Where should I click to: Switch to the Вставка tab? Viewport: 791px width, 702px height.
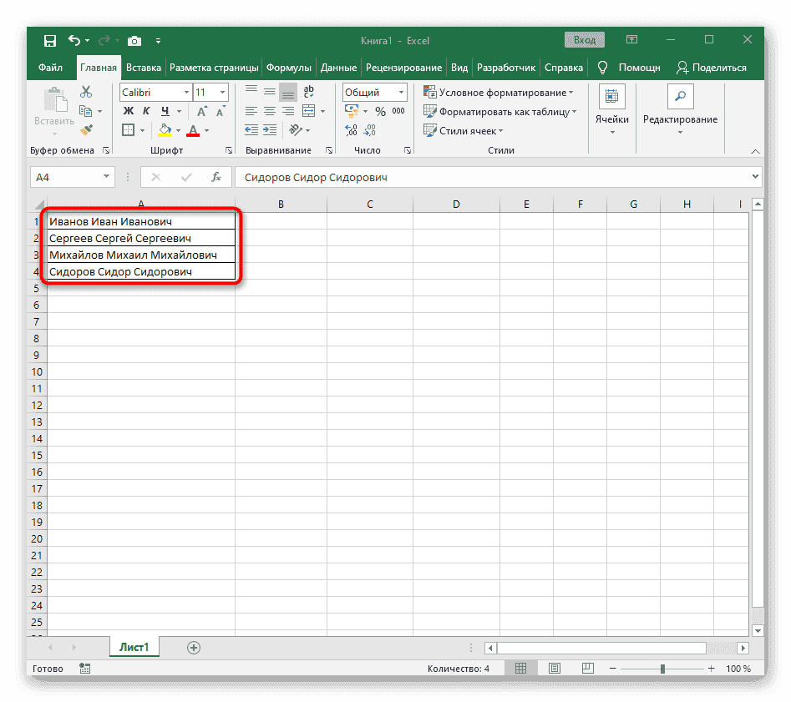click(144, 68)
